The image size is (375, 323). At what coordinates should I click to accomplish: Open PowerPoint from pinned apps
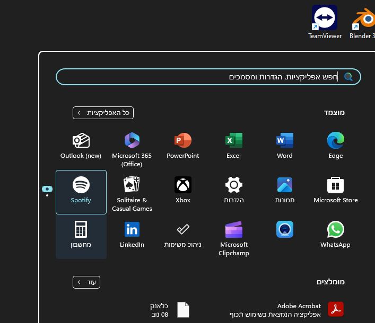pyautogui.click(x=183, y=146)
